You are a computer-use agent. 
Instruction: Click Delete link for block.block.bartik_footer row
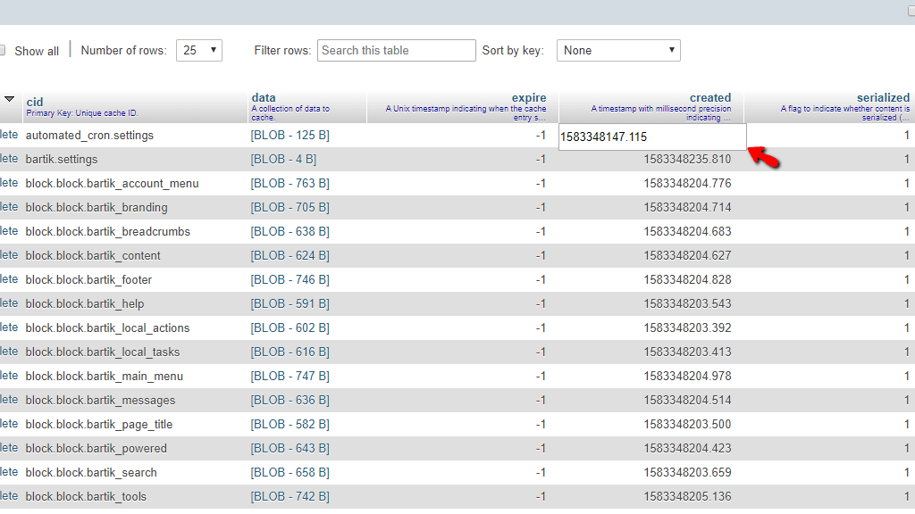click(x=9, y=279)
